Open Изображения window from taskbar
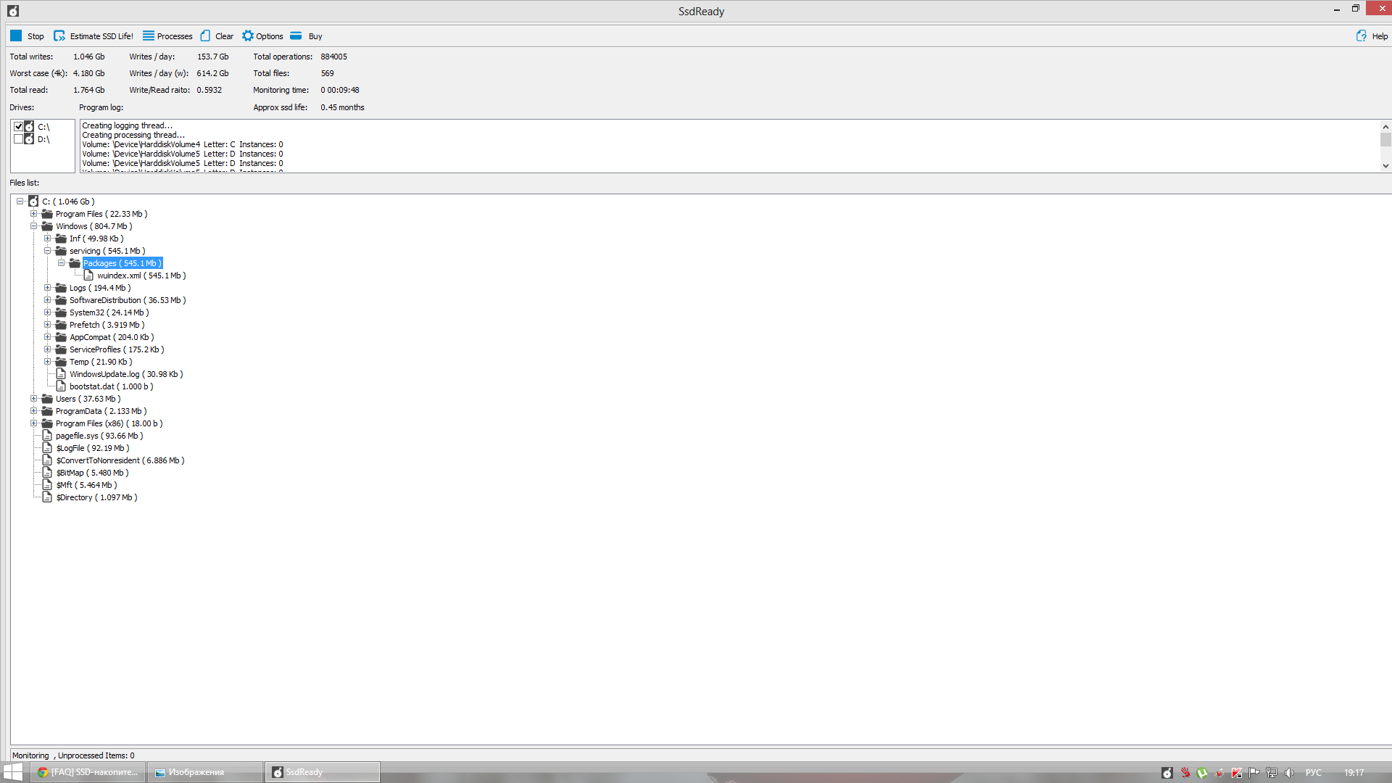1392x783 pixels. tap(204, 772)
